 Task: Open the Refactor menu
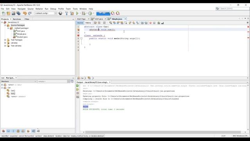[39, 9]
